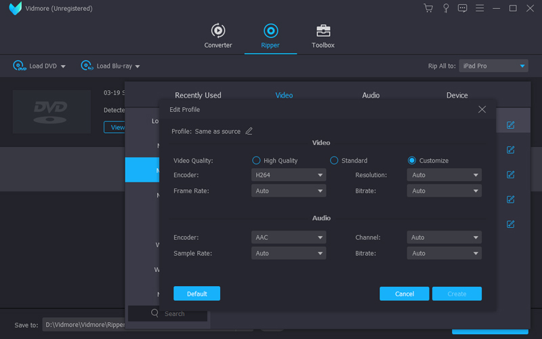Open the hamburger menu icon
This screenshot has width=542, height=339.
pos(480,8)
